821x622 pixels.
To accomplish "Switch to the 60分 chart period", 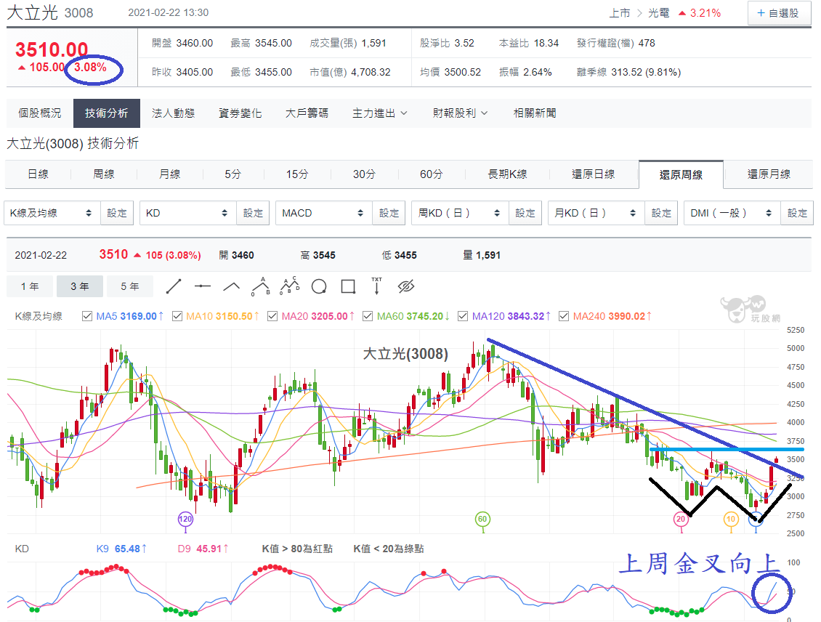I will [x=432, y=174].
